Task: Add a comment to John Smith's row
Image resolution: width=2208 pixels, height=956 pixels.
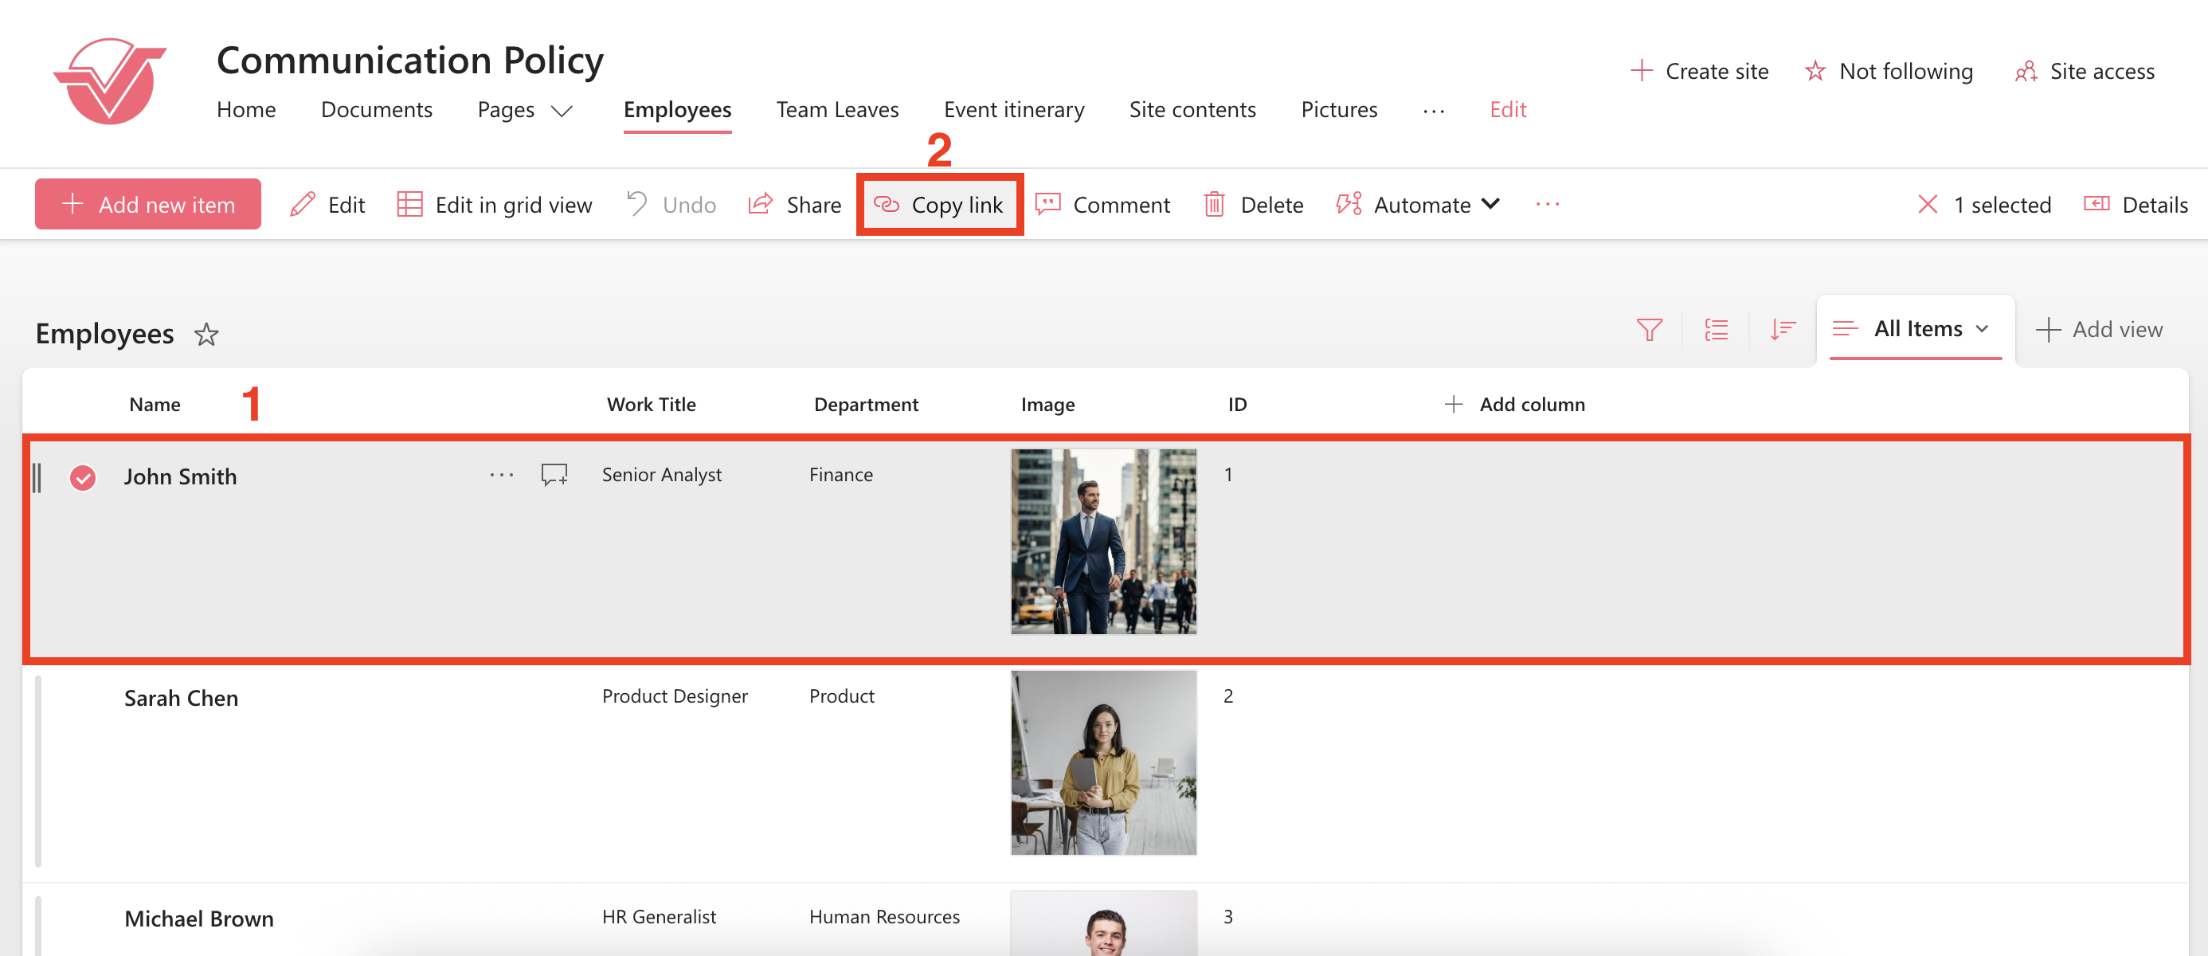Action: (x=554, y=474)
